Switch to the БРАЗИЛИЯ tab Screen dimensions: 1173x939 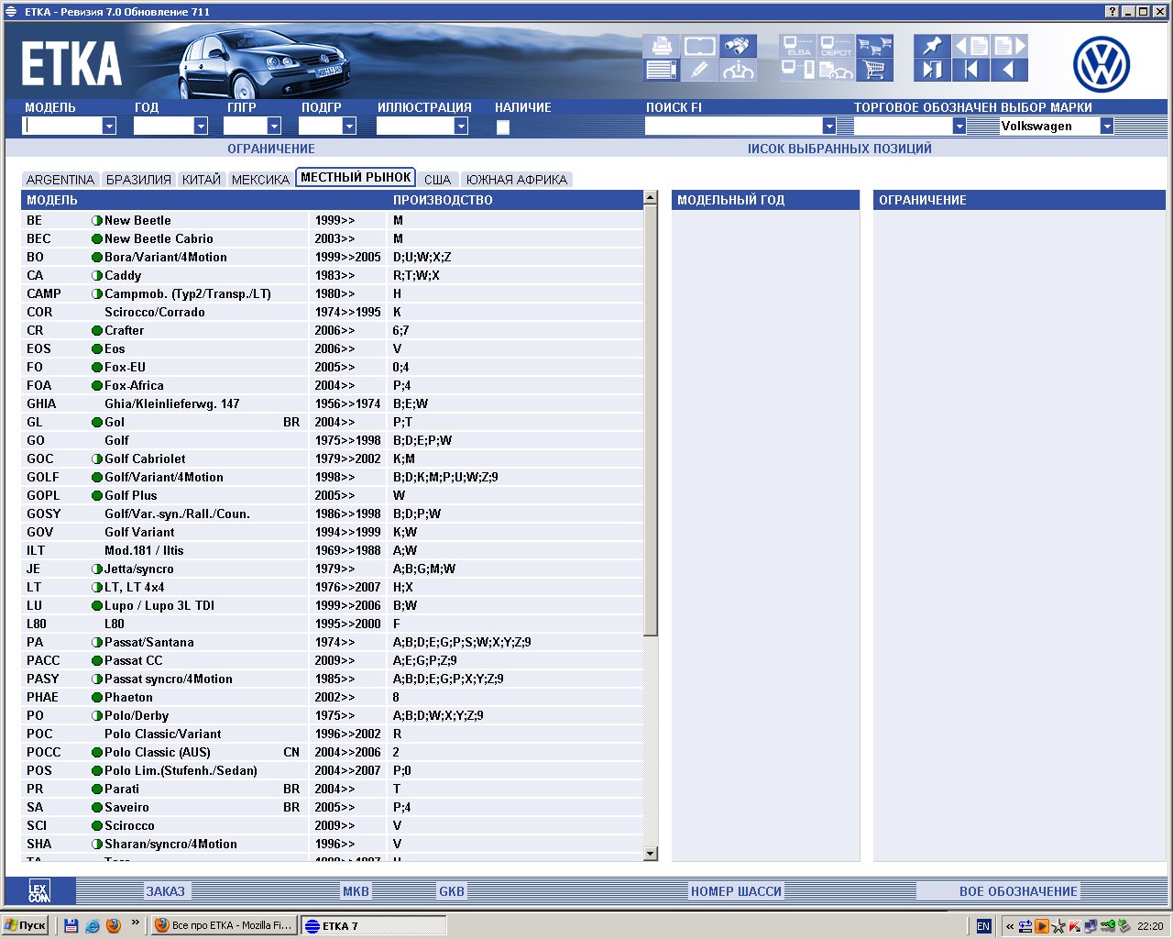138,180
